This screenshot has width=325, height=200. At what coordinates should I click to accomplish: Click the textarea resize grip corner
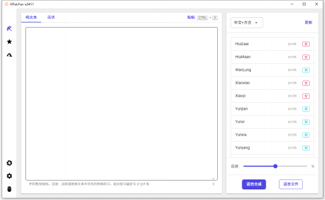coord(213,178)
